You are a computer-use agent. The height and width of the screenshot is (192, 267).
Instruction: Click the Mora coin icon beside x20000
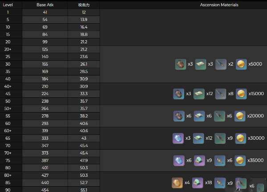click(240, 116)
